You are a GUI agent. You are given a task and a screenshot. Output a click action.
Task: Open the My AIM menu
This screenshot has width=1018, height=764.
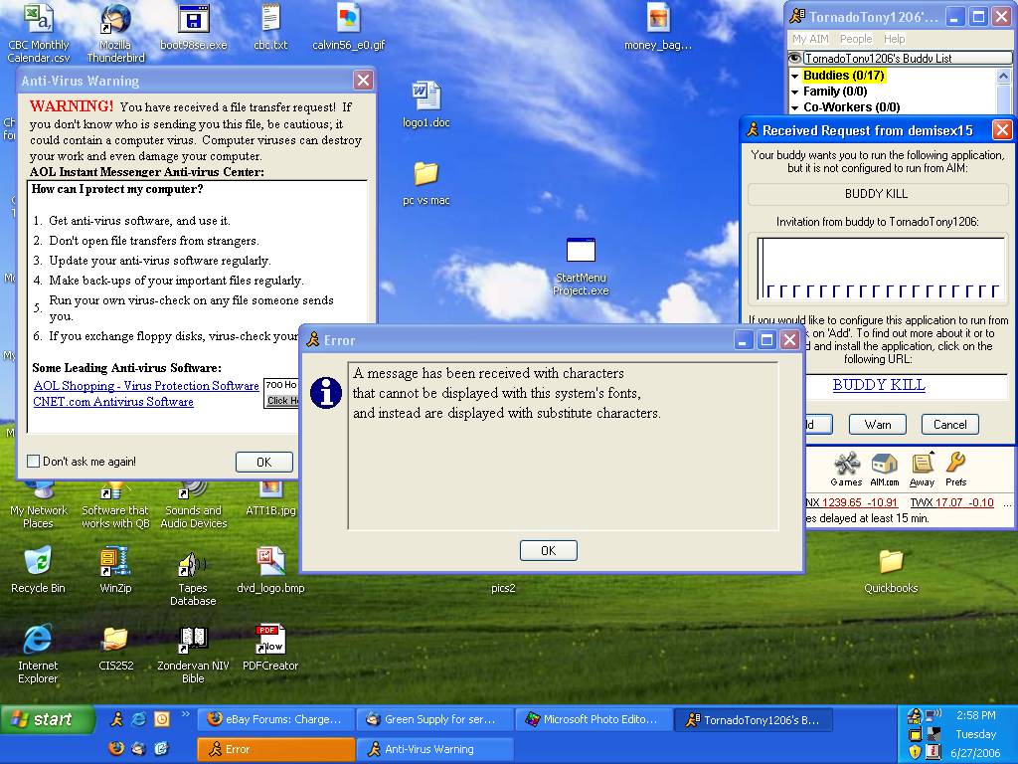(x=810, y=39)
